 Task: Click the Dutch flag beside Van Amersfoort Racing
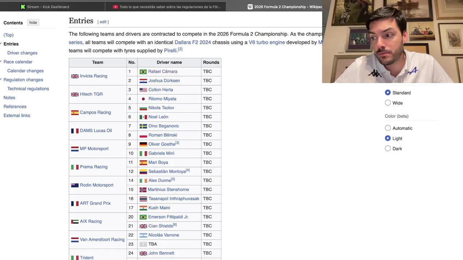[x=75, y=240]
